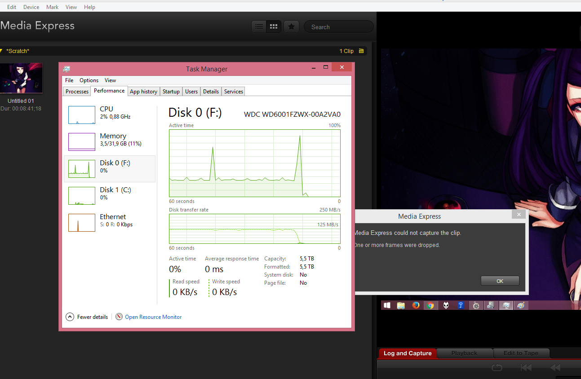Click OK in the Media Express error dialog
The image size is (581, 379).
(500, 281)
